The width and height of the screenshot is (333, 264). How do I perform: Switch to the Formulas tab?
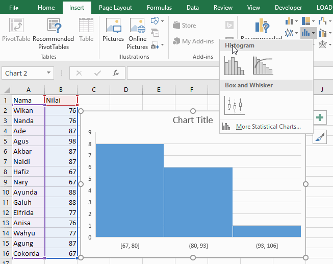[x=159, y=8]
